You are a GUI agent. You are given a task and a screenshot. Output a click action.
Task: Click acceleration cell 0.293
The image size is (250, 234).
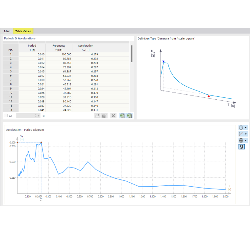click(86, 63)
